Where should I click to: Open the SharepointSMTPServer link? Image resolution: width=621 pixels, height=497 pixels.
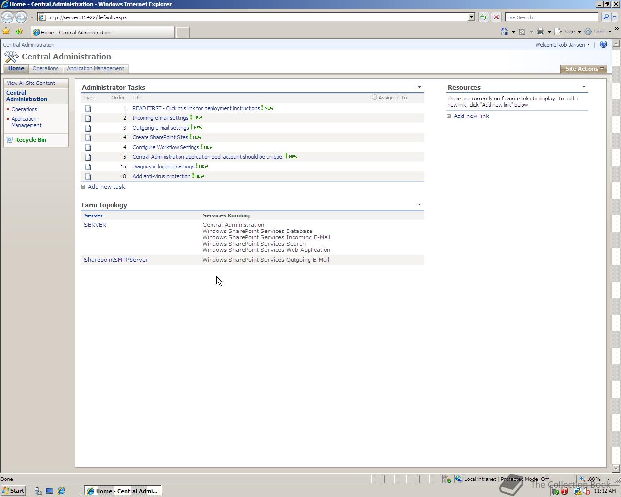coord(116,260)
